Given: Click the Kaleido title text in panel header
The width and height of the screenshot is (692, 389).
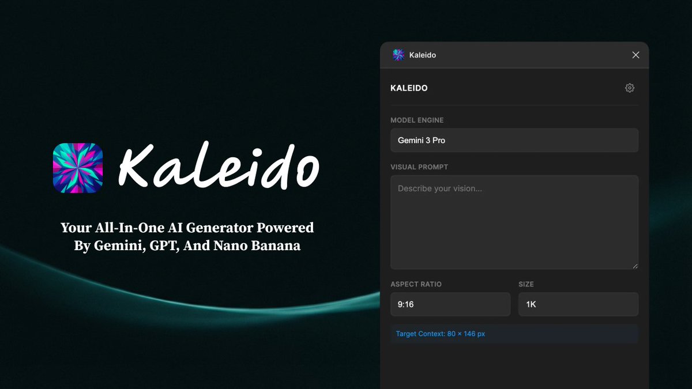Looking at the screenshot, I should [423, 55].
